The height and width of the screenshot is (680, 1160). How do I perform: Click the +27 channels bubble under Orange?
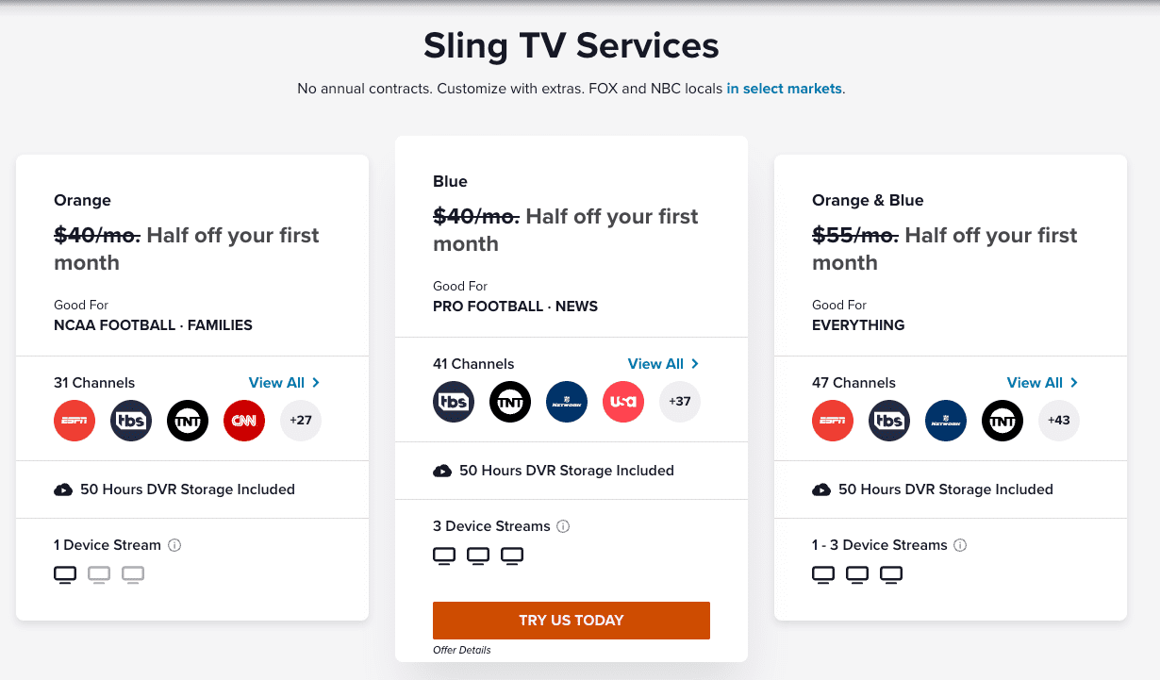[x=301, y=421]
